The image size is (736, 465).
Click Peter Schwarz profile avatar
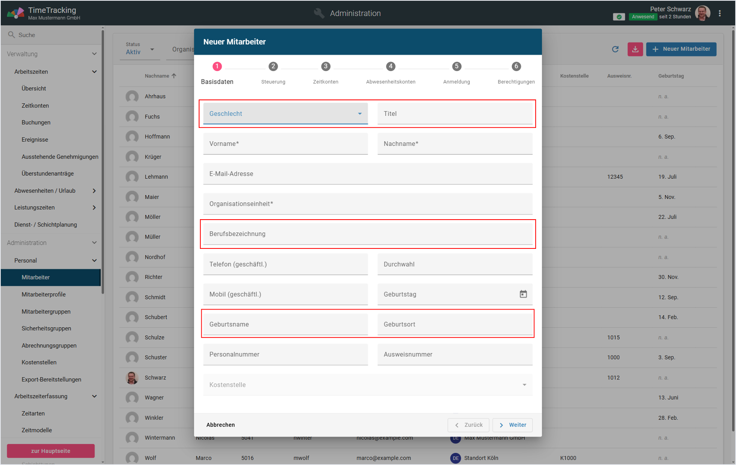click(702, 13)
